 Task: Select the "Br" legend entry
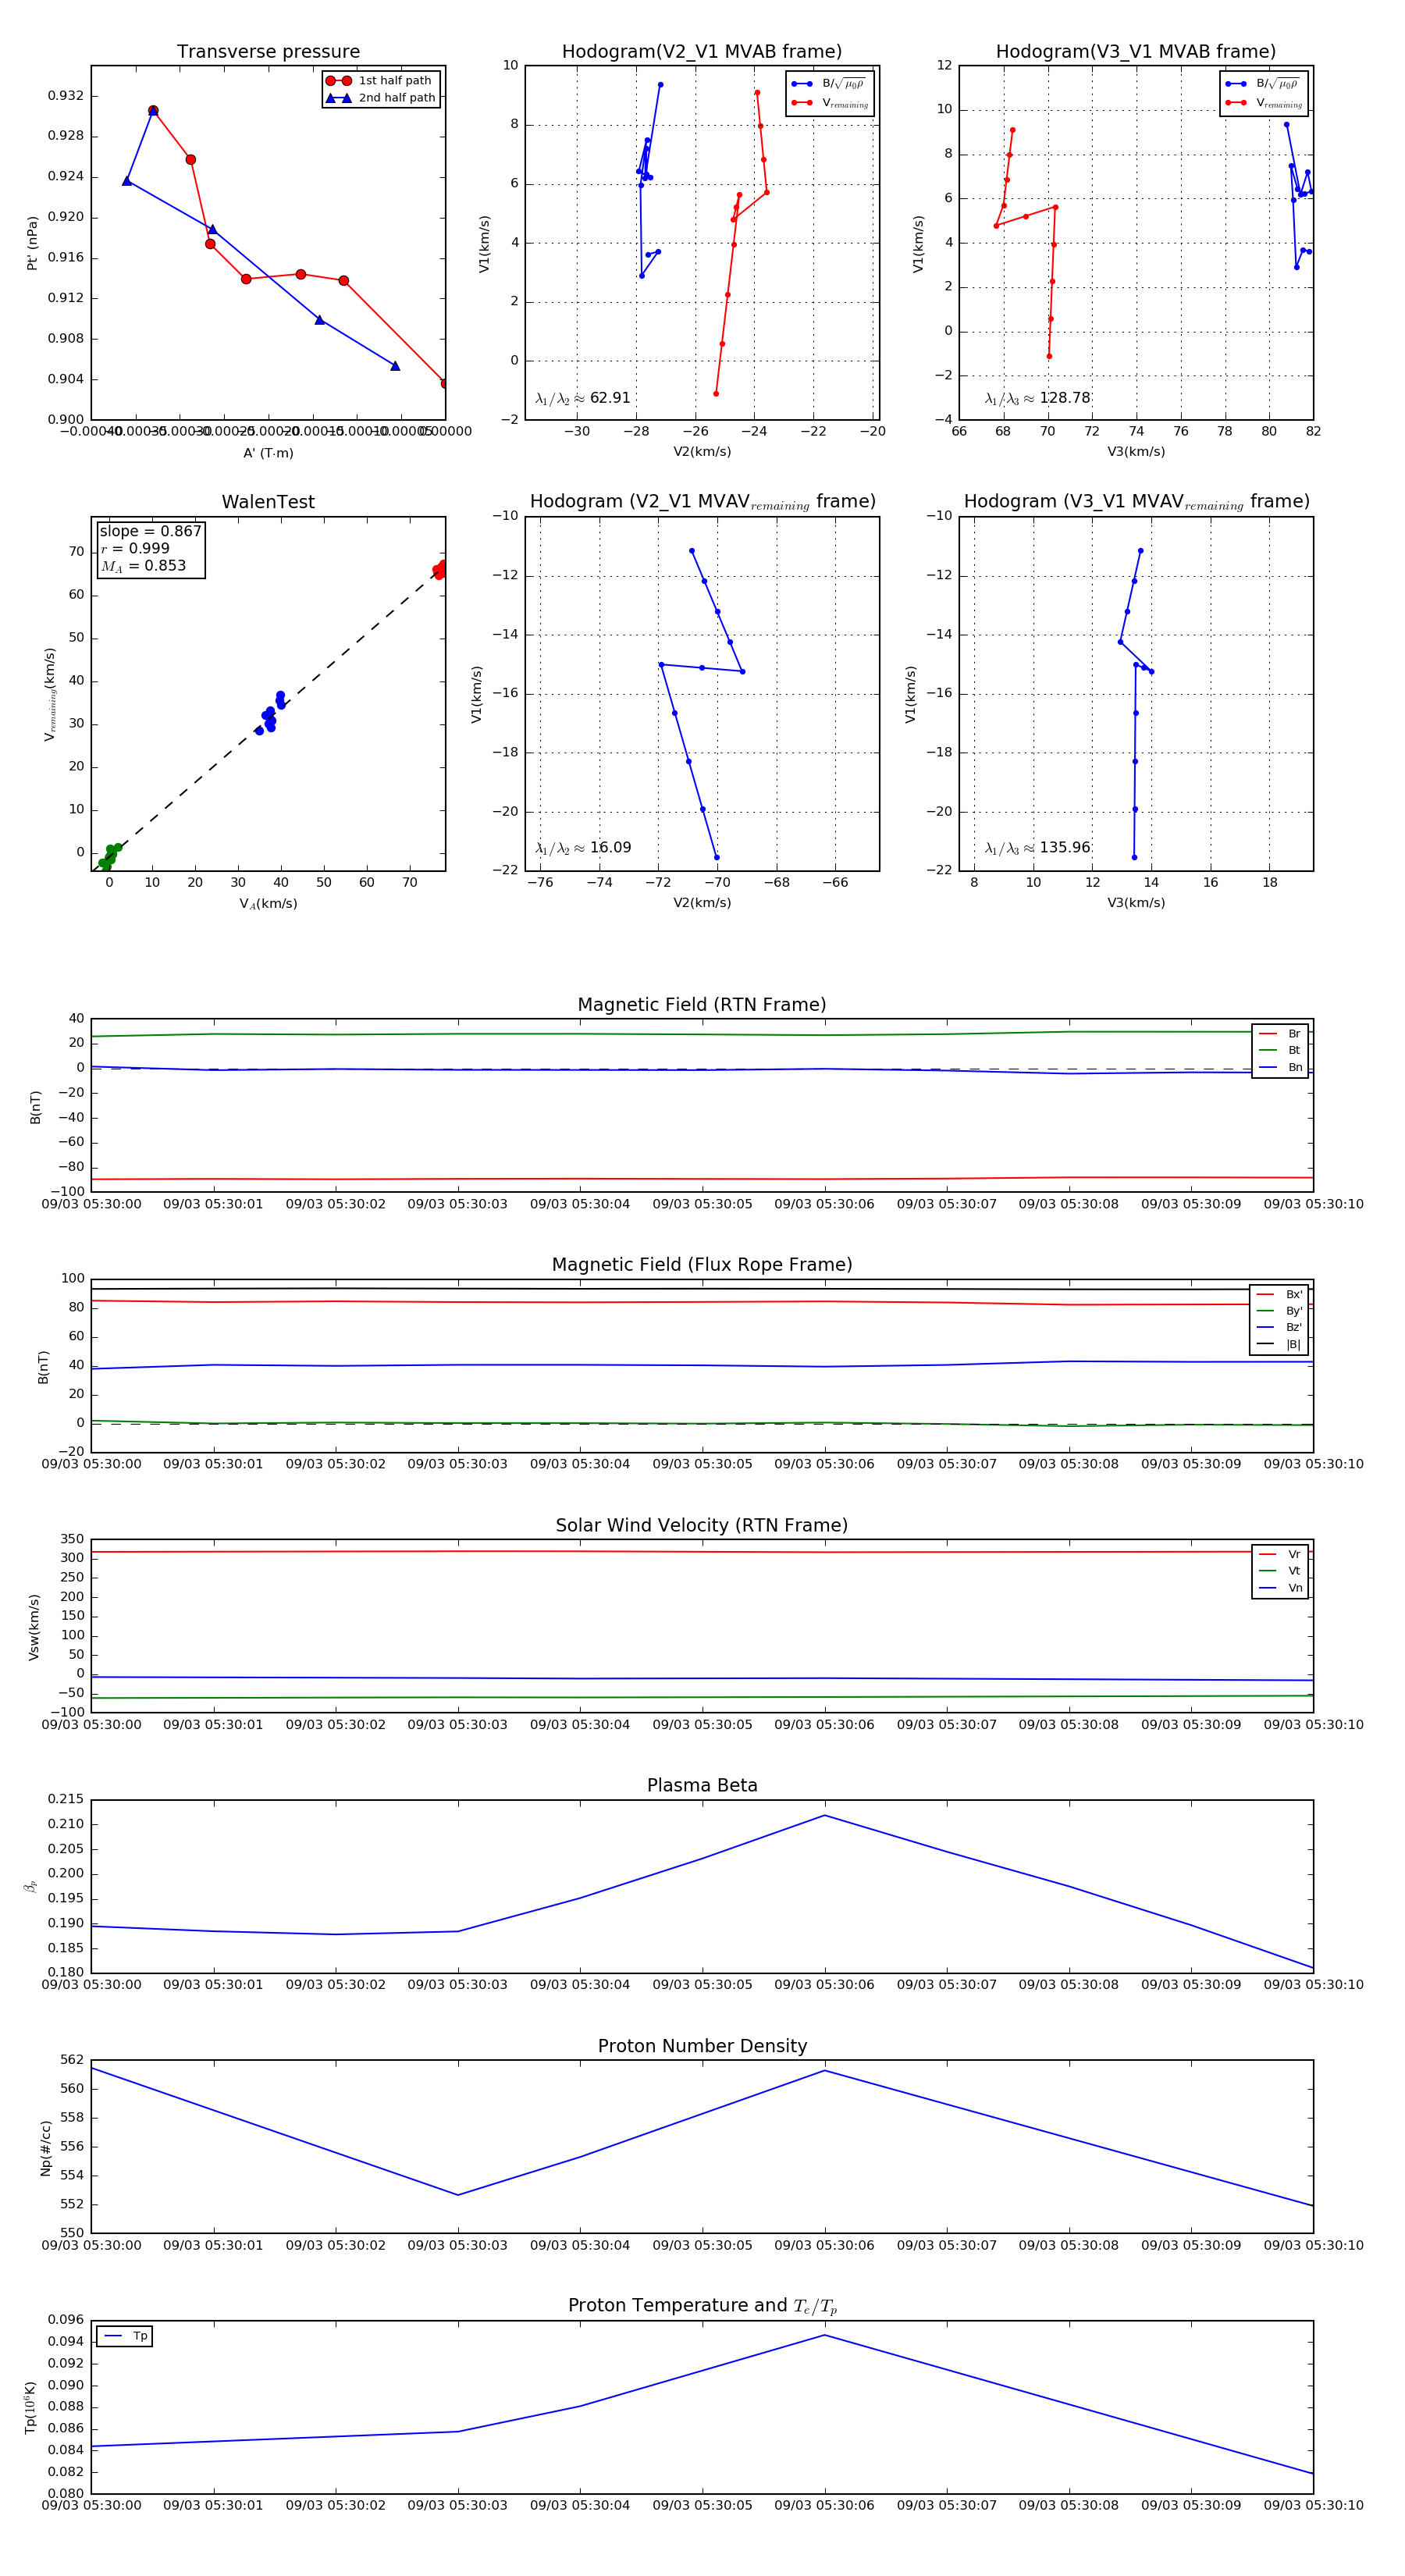pos(1280,1034)
